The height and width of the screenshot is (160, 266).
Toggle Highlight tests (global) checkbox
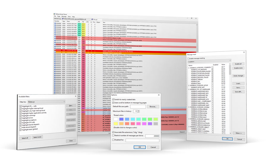tap(21, 130)
